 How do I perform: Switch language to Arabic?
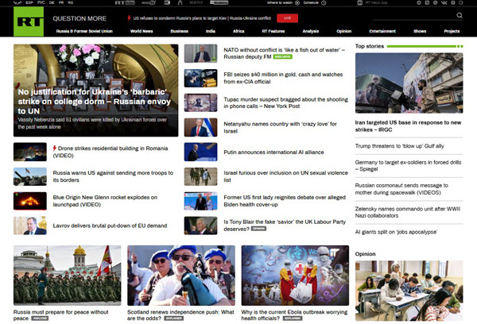click(17, 2)
